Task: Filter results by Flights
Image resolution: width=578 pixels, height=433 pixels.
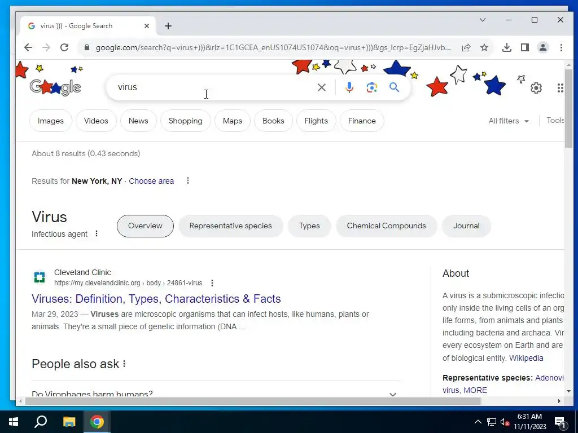Action: click(x=316, y=121)
